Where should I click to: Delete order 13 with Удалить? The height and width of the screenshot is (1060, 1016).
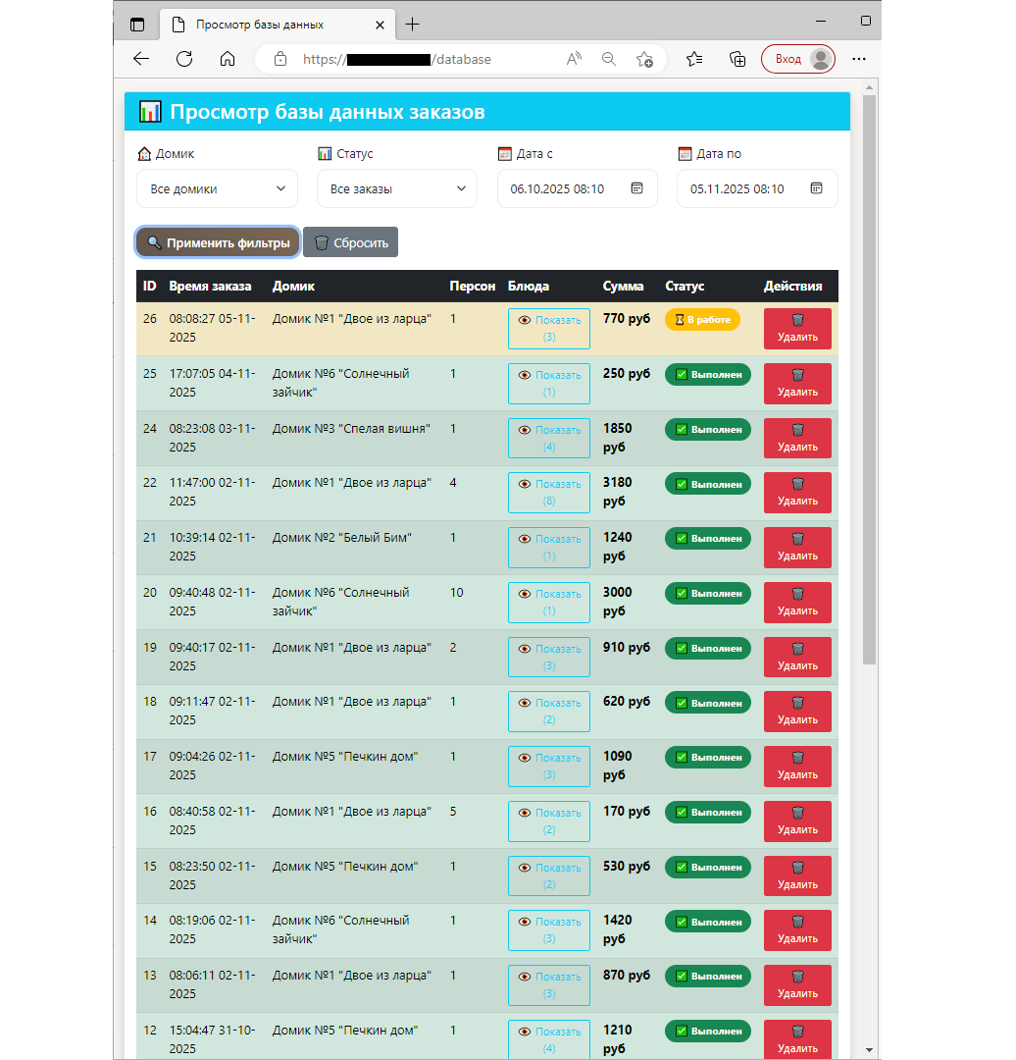[798, 984]
